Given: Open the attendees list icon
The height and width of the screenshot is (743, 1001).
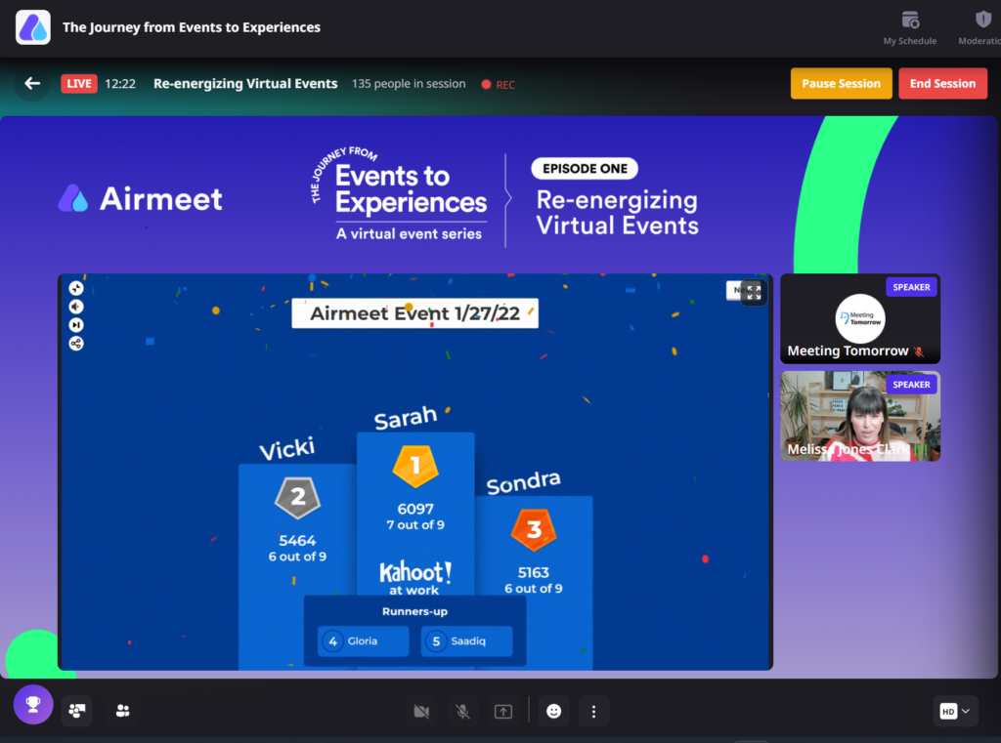Looking at the screenshot, I should point(122,711).
